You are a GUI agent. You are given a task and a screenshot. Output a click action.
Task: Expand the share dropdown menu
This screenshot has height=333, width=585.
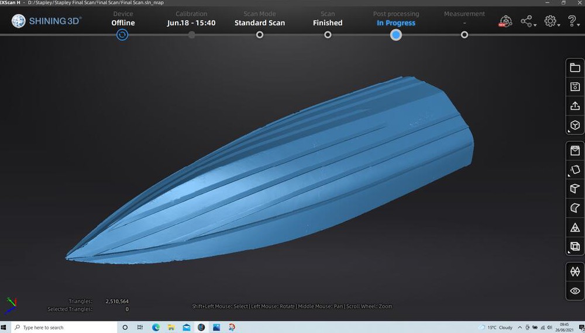click(x=528, y=22)
